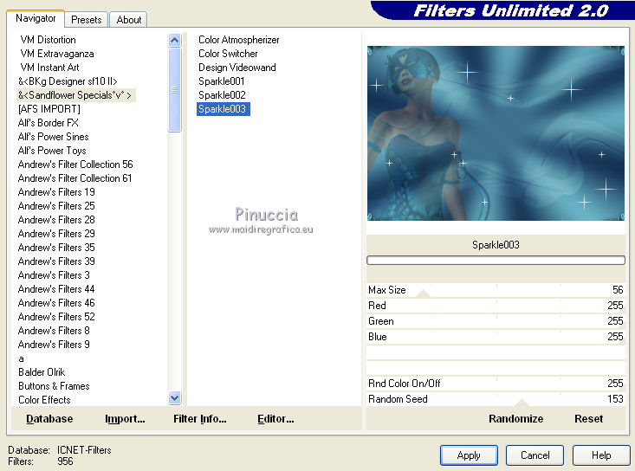635x471 pixels.
Task: Choose the Color Atmospherizer filter
Action: 238,40
